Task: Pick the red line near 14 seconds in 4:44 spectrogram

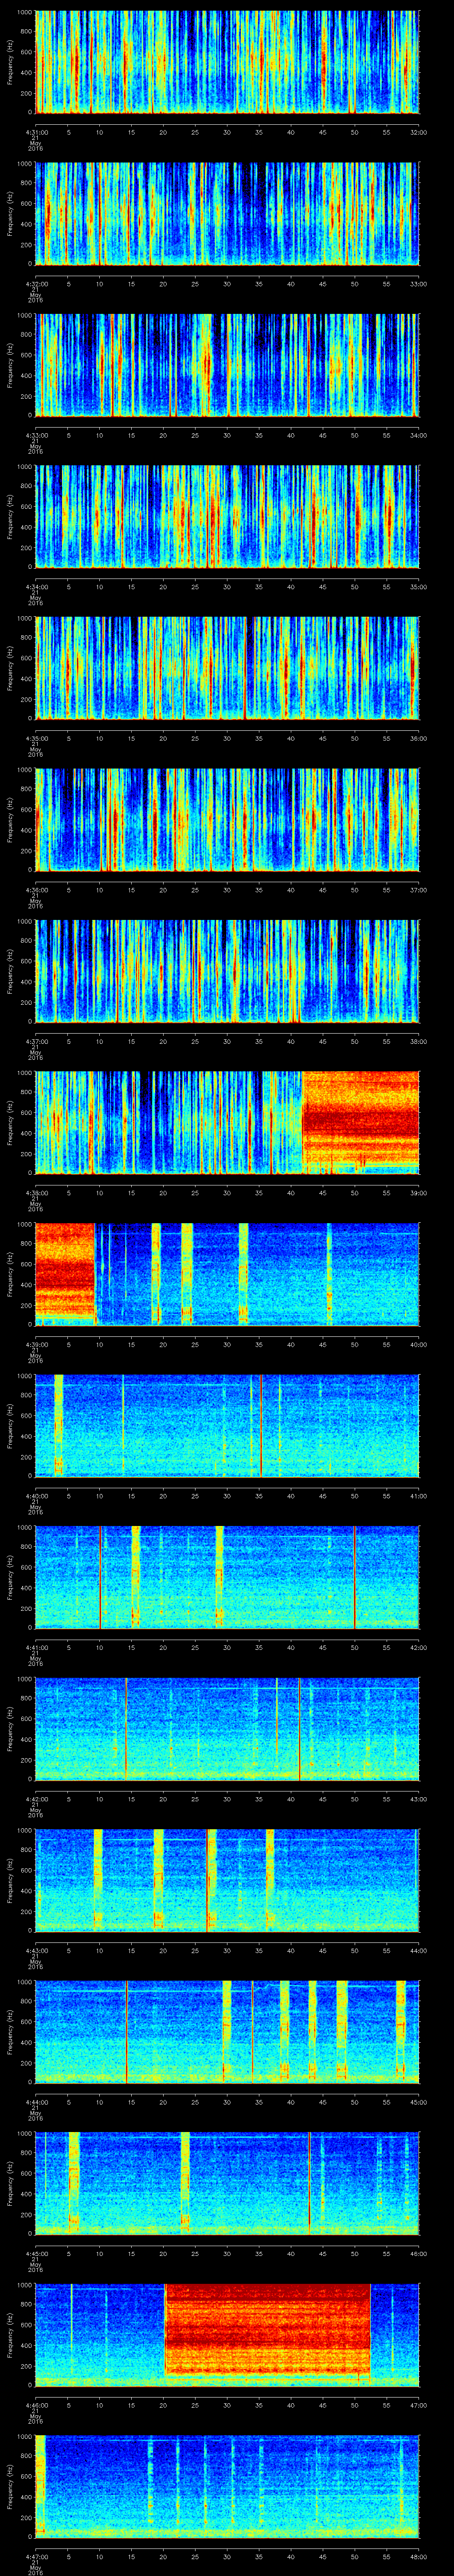Action: tap(127, 2030)
